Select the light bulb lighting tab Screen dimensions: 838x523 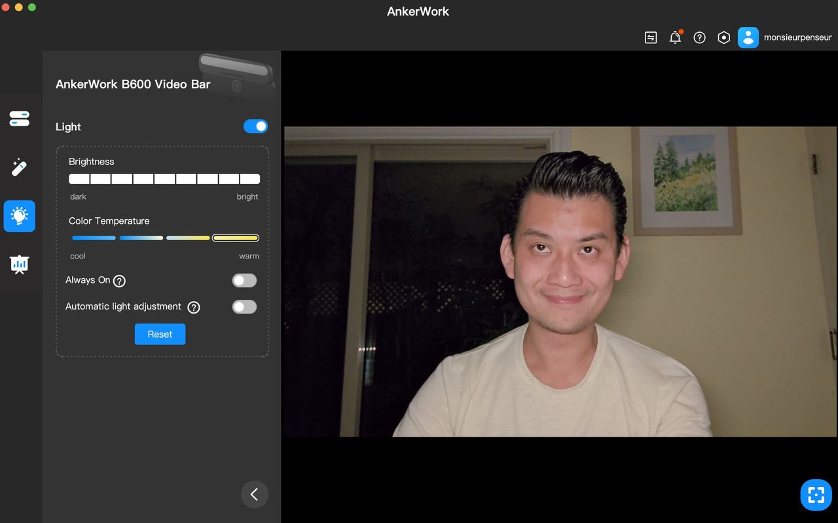click(x=20, y=216)
